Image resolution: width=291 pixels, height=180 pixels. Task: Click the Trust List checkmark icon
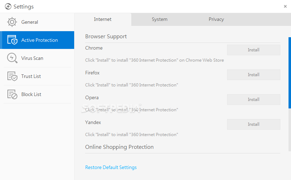pos(12,76)
